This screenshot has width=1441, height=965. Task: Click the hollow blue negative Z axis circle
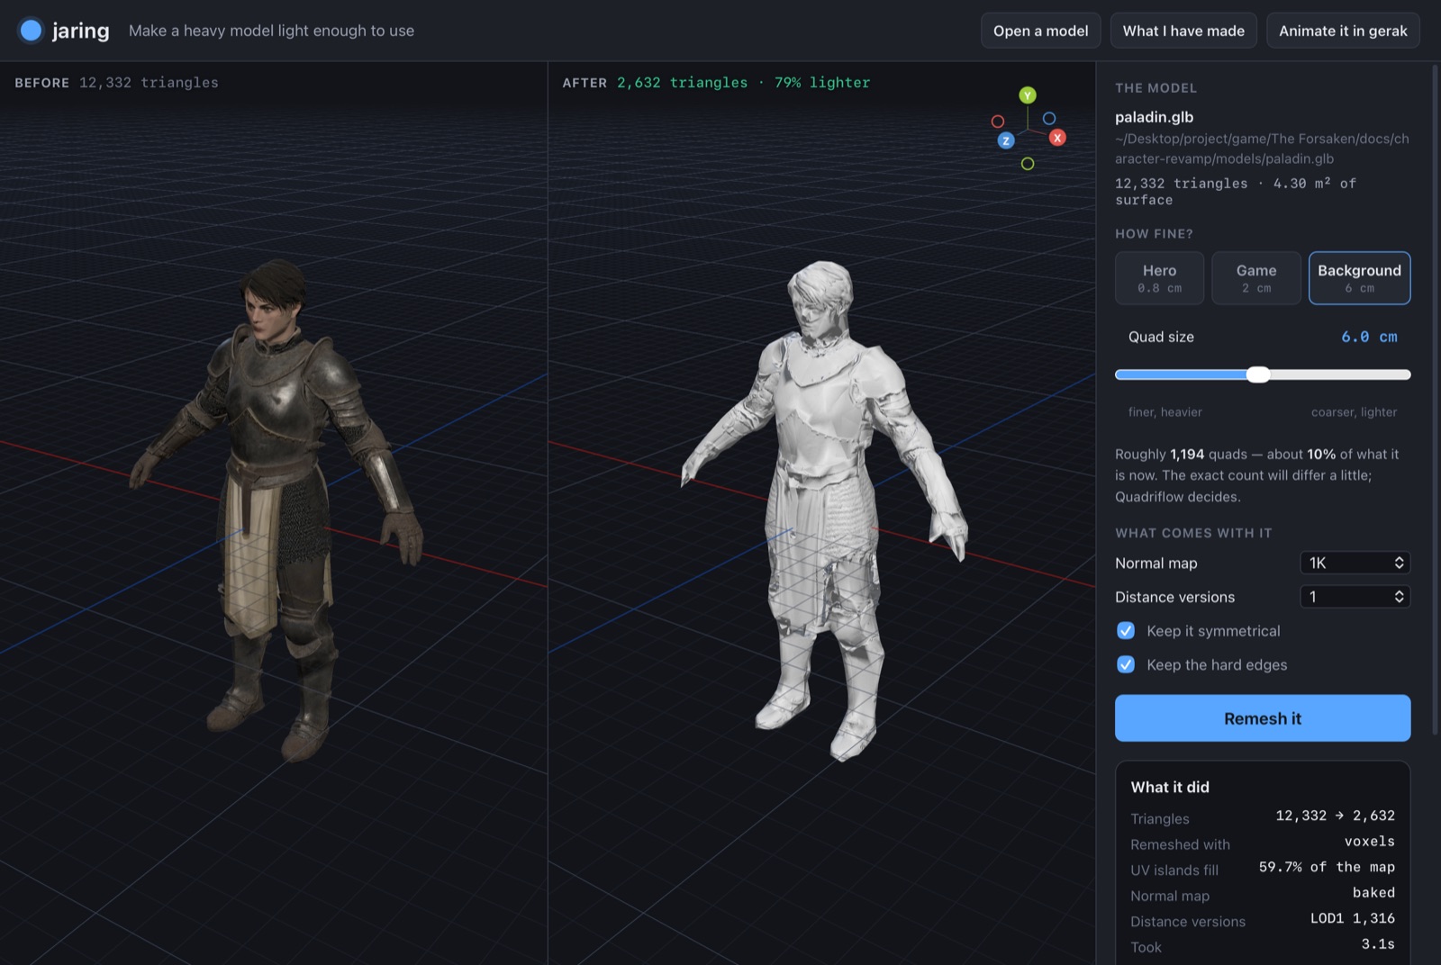pos(1049,119)
